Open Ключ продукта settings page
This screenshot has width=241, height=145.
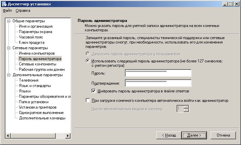pyautogui.click(x=31, y=42)
